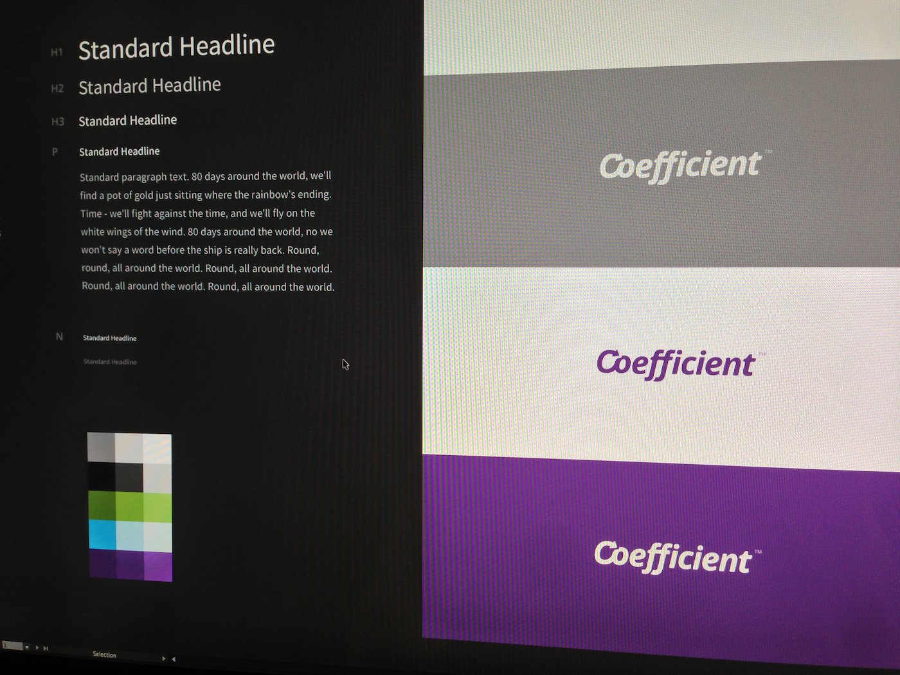Open the status popup arrow after Selection
The width and height of the screenshot is (900, 675).
[x=164, y=658]
